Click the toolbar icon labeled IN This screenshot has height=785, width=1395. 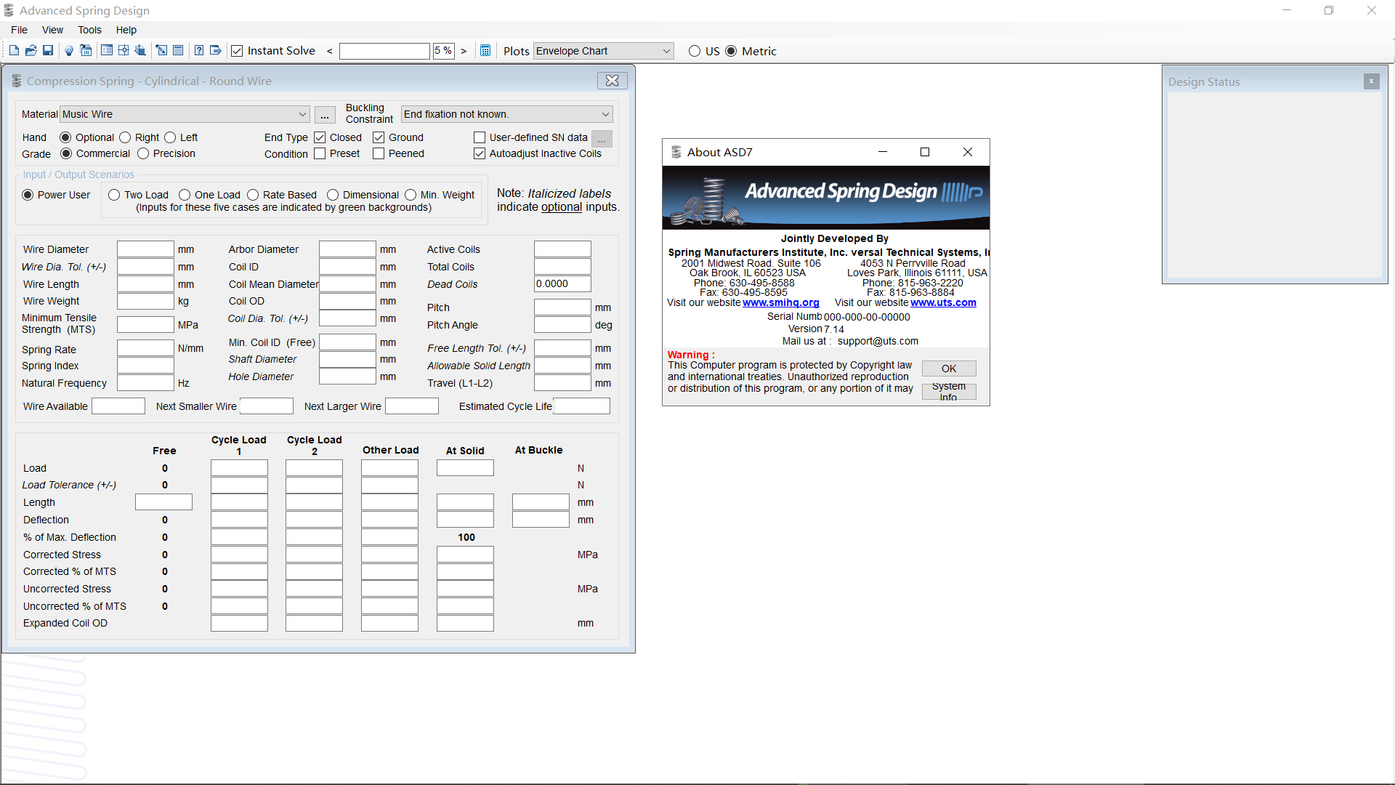86,51
